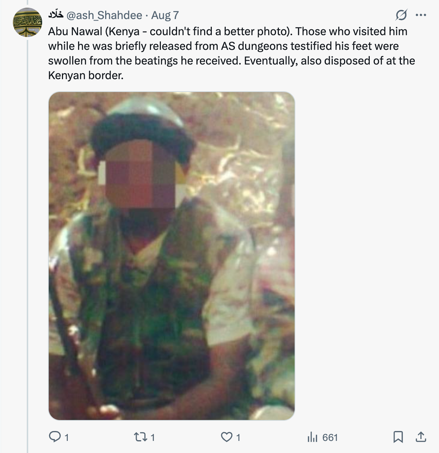The height and width of the screenshot is (453, 439).
Task: Open the three-dot More options menu
Action: click(421, 15)
